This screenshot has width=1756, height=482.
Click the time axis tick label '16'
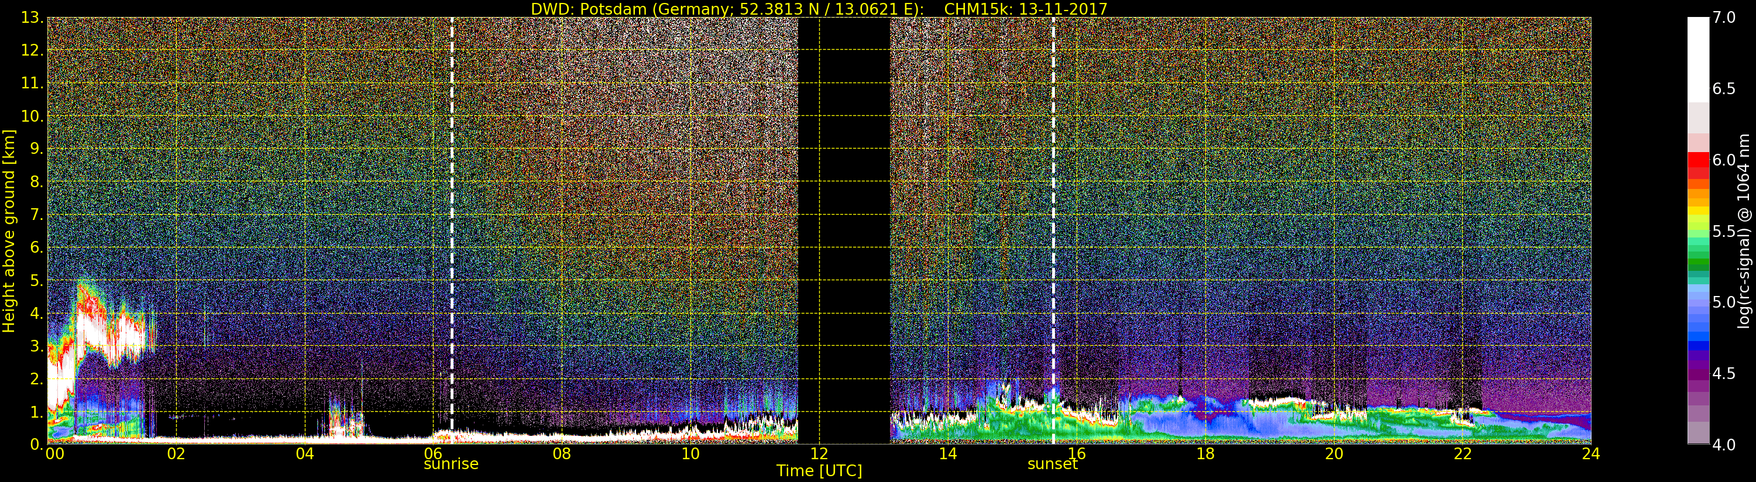tap(1077, 454)
